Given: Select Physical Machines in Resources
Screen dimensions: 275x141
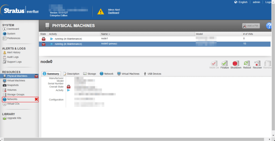Looking at the screenshot, I should 19,76.
